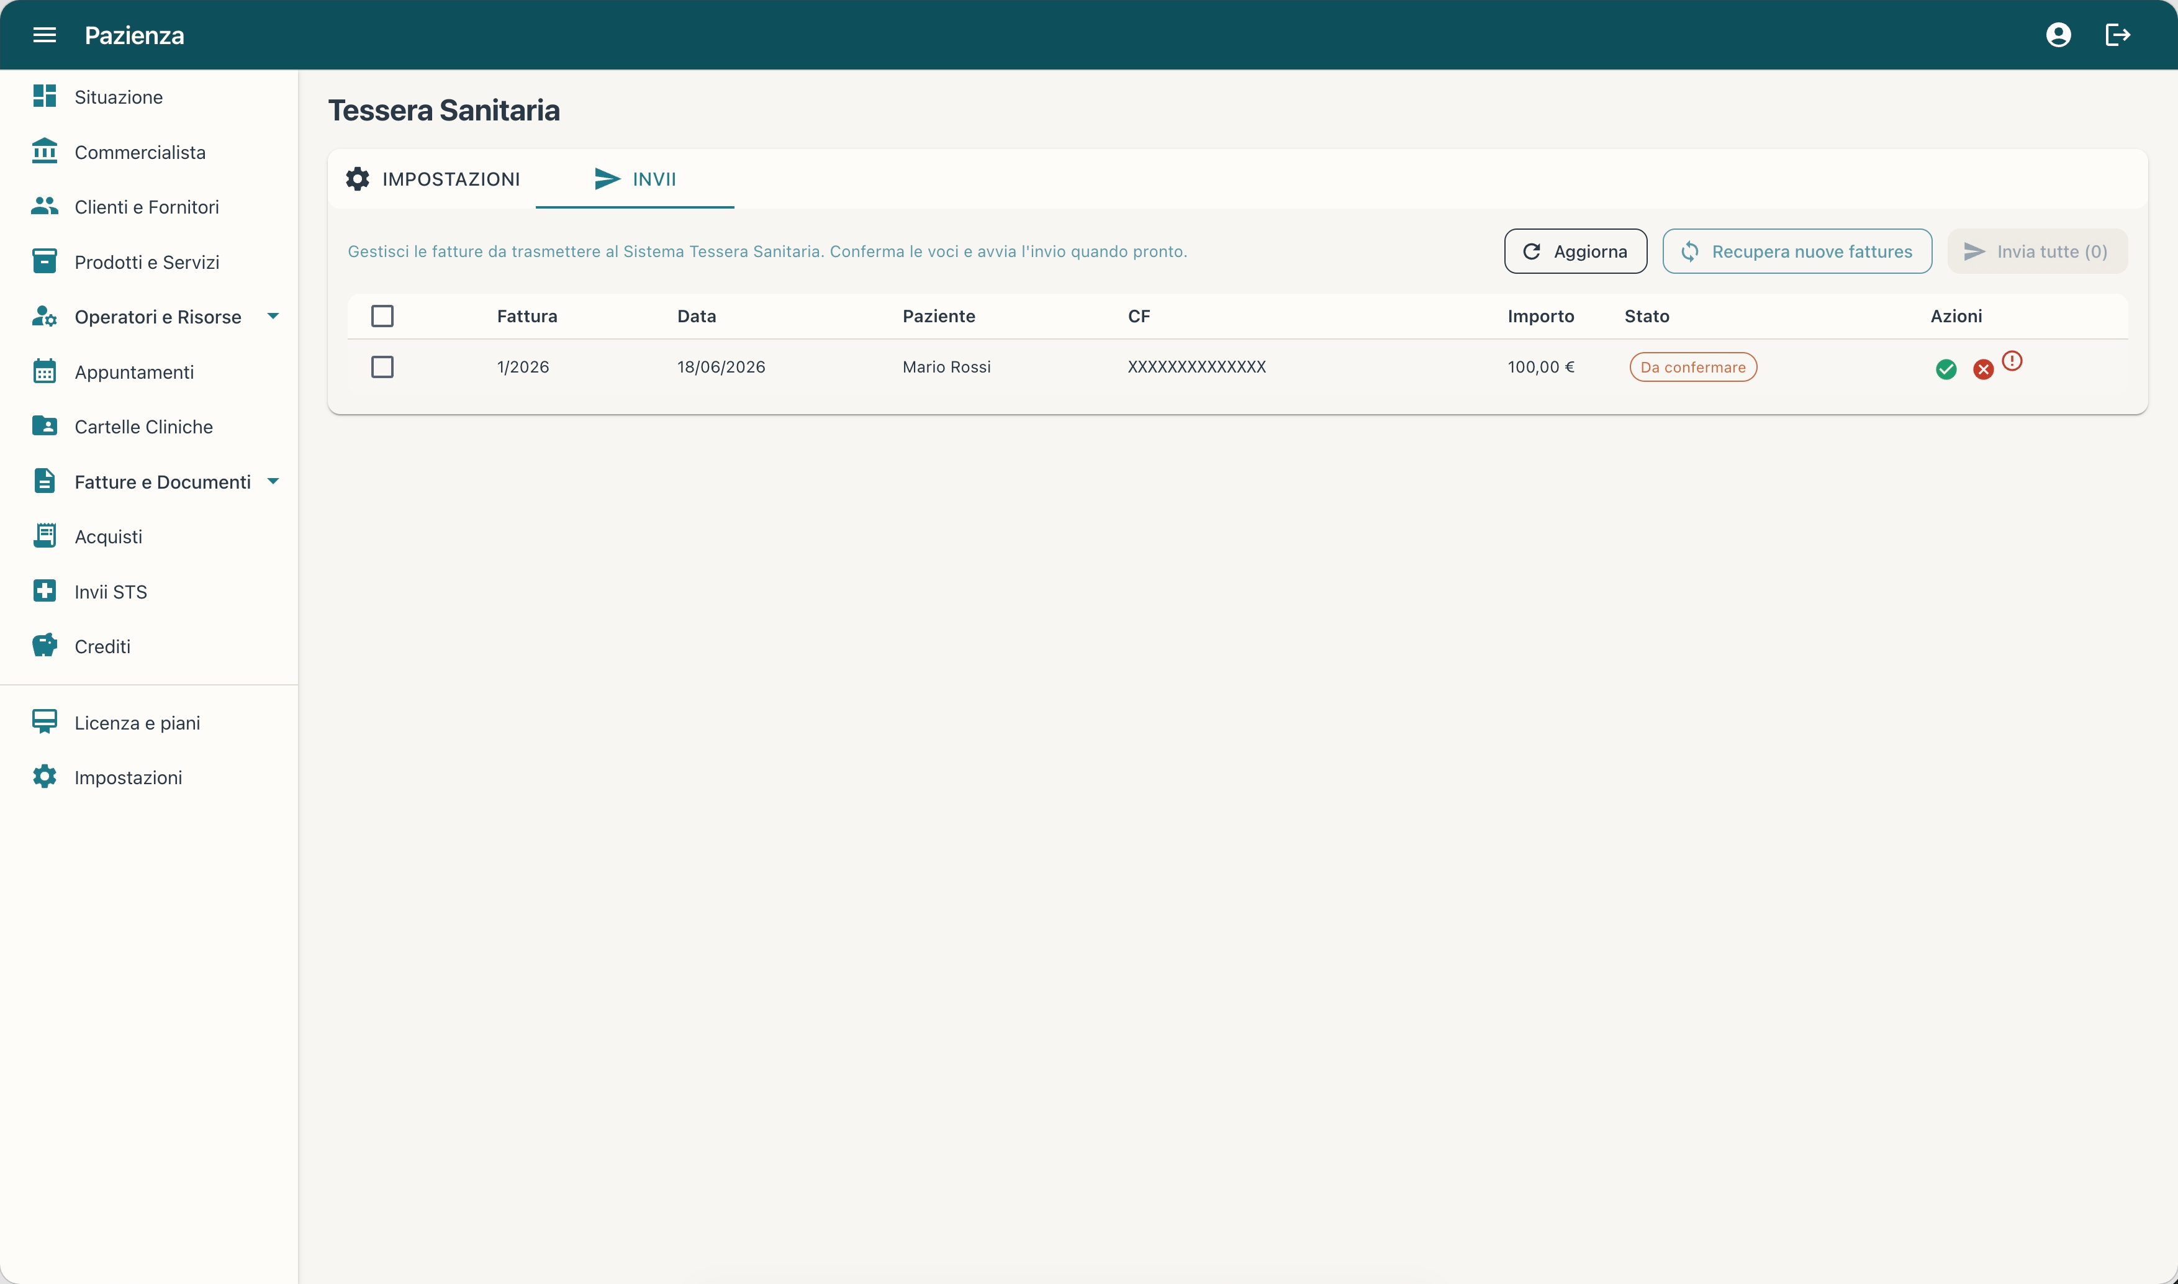The width and height of the screenshot is (2178, 1284).
Task: Click the Appuntamenti calendar icon
Action: tap(44, 371)
